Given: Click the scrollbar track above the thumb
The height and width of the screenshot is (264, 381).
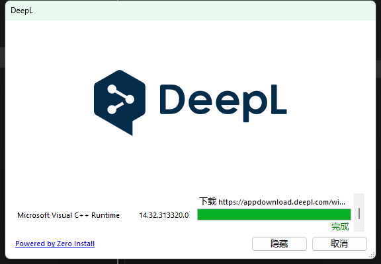Looking at the screenshot, I should tap(359, 200).
